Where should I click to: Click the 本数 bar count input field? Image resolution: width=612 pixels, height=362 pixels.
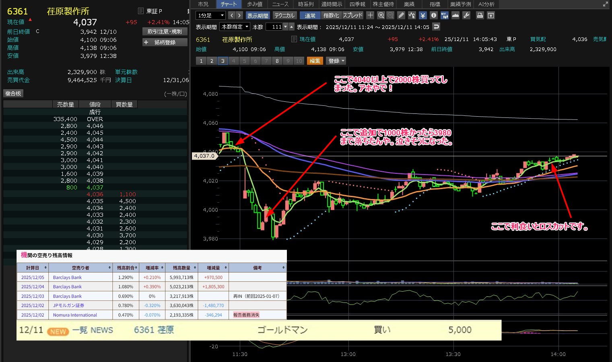274,27
